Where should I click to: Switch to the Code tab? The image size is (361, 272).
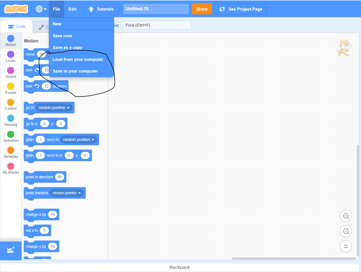click(17, 26)
